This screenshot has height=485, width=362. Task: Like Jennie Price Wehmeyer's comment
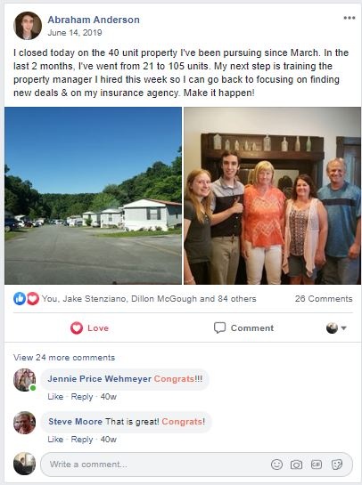(55, 397)
